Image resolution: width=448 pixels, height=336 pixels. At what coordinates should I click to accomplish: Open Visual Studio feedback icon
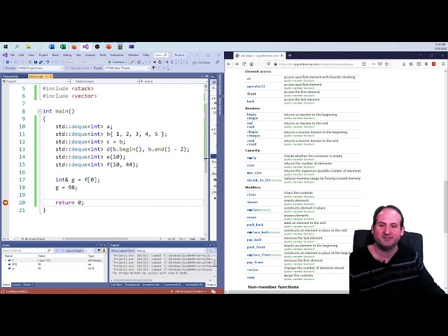[217, 62]
